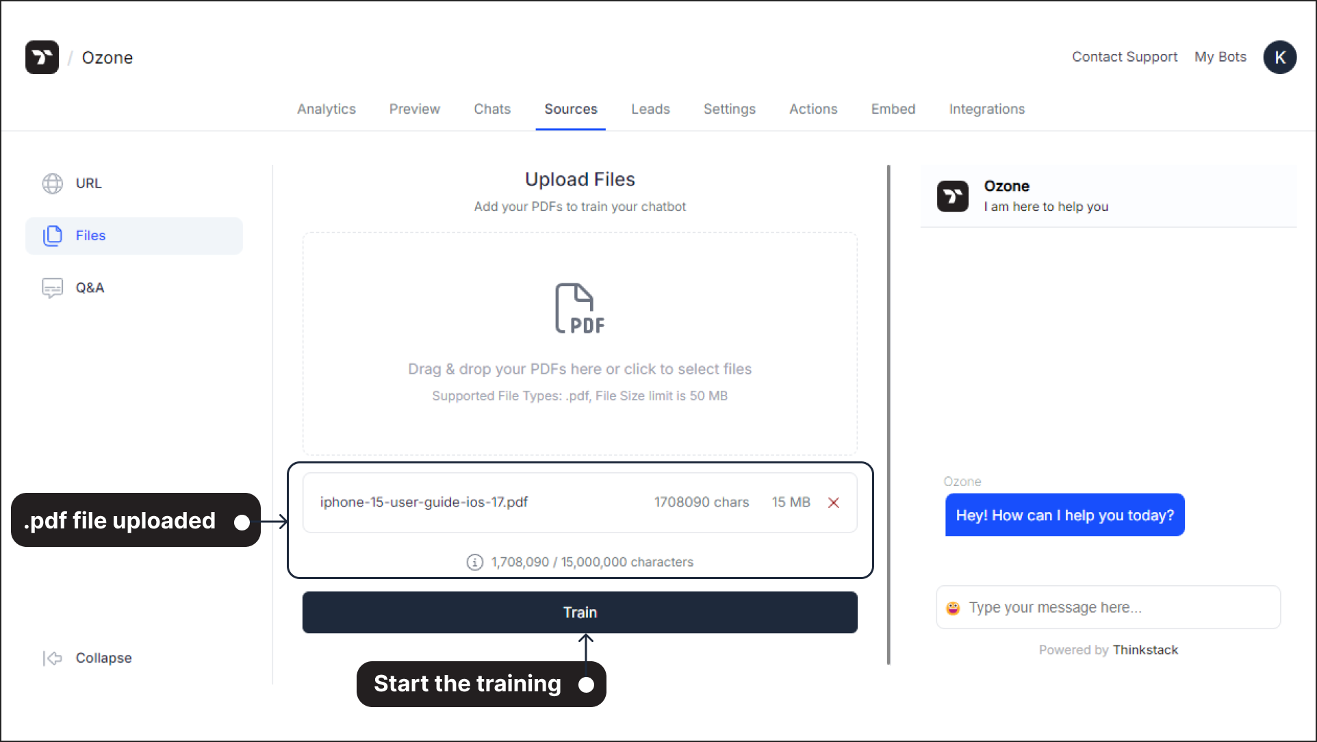The width and height of the screenshot is (1317, 742).
Task: Select the Analytics tab
Action: point(327,109)
